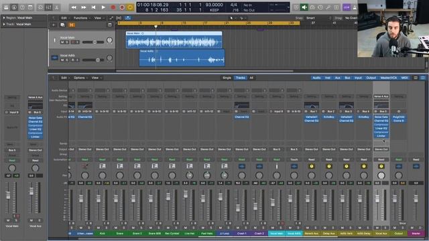This screenshot has width=429, height=241.
Task: Click the green speaker icon in control bar
Action: 304,7
